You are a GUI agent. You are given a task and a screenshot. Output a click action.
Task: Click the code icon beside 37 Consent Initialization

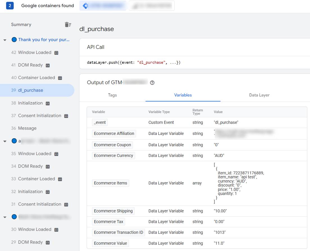(66, 116)
